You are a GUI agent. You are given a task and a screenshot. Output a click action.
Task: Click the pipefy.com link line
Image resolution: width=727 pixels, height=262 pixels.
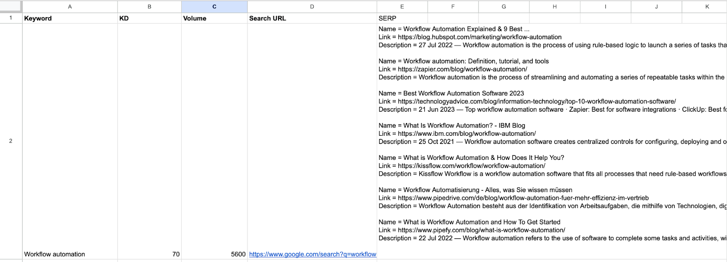[472, 231]
